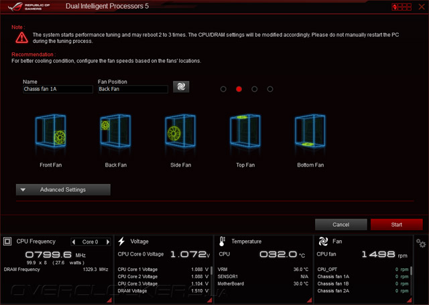Viewport: 429px width, 305px height.
Task: Click the Chassis fan 1B row
Action: click(363, 284)
